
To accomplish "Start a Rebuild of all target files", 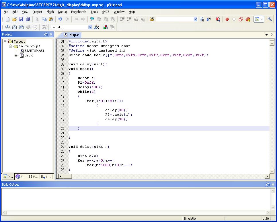I will (21, 27).
